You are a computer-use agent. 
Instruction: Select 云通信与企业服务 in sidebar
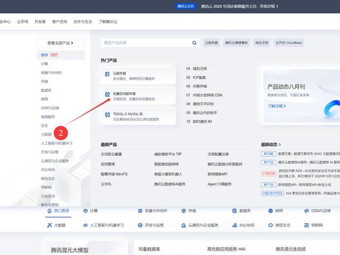pyautogui.click(x=55, y=161)
